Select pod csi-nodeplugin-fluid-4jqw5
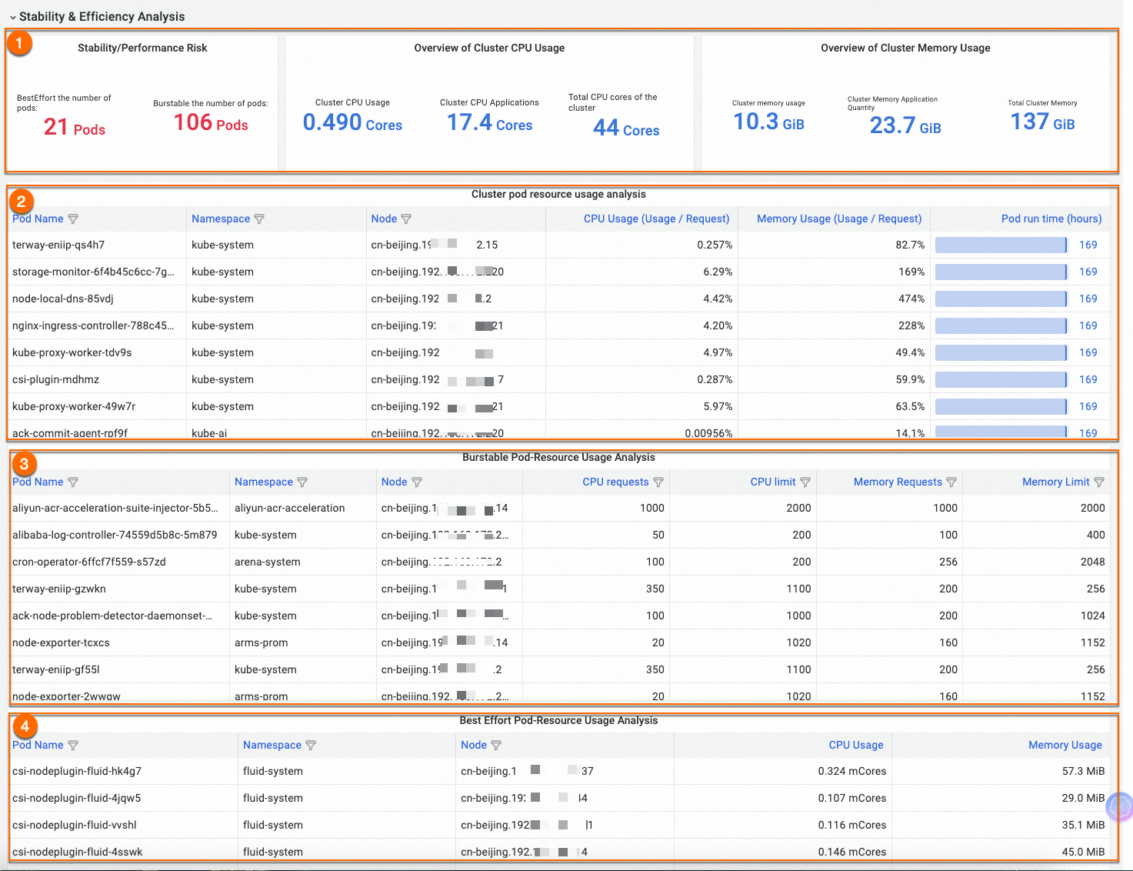The height and width of the screenshot is (871, 1133). (x=77, y=799)
